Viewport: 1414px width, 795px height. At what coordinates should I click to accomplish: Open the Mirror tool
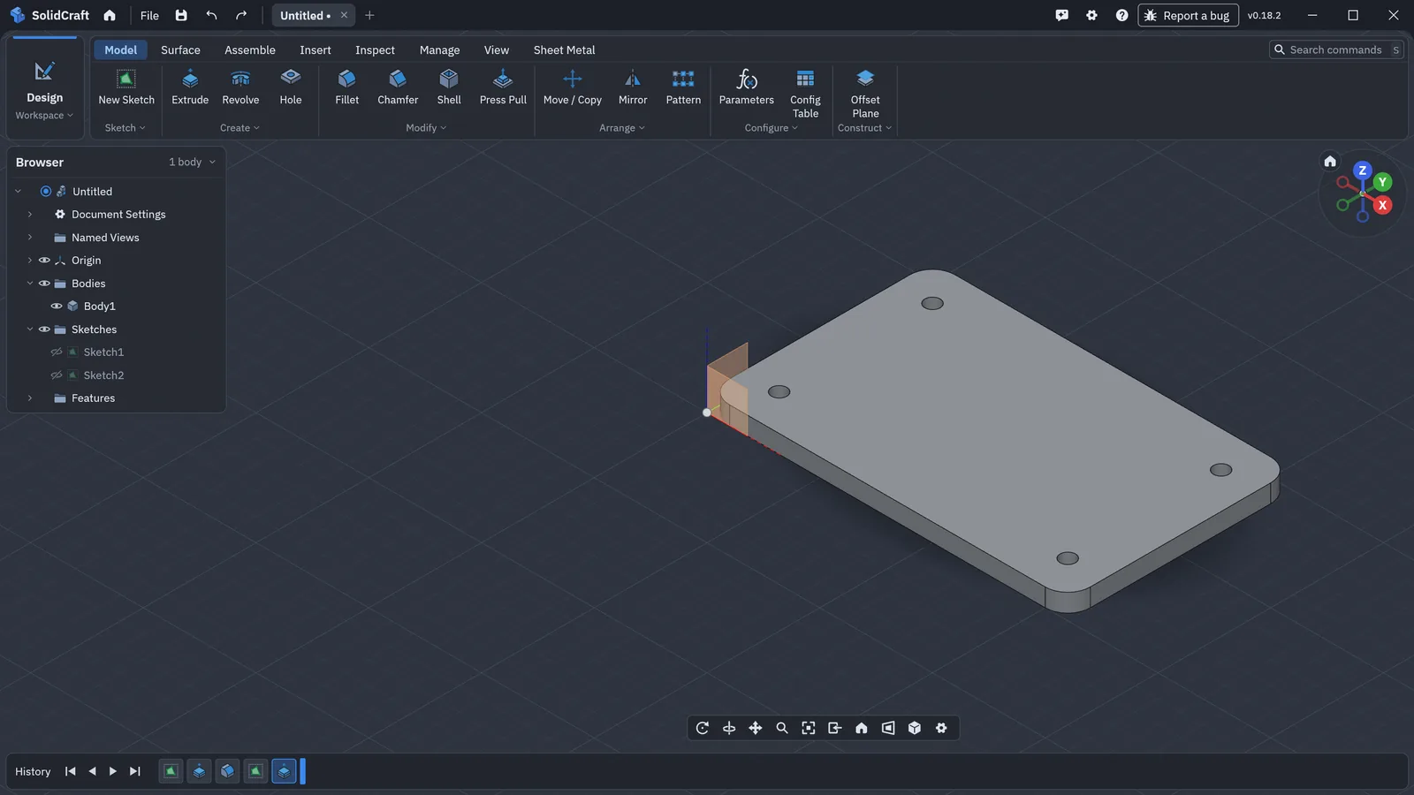point(633,87)
